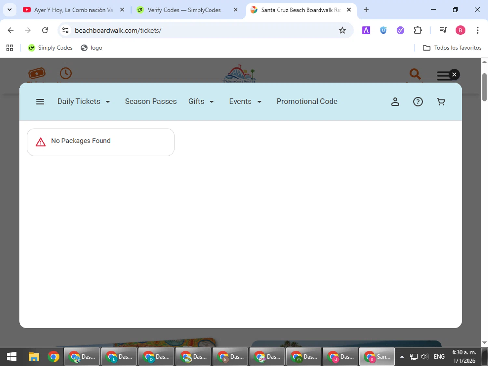Expand the Gifts dropdown
Screen dimensions: 488x366
[x=201, y=102]
